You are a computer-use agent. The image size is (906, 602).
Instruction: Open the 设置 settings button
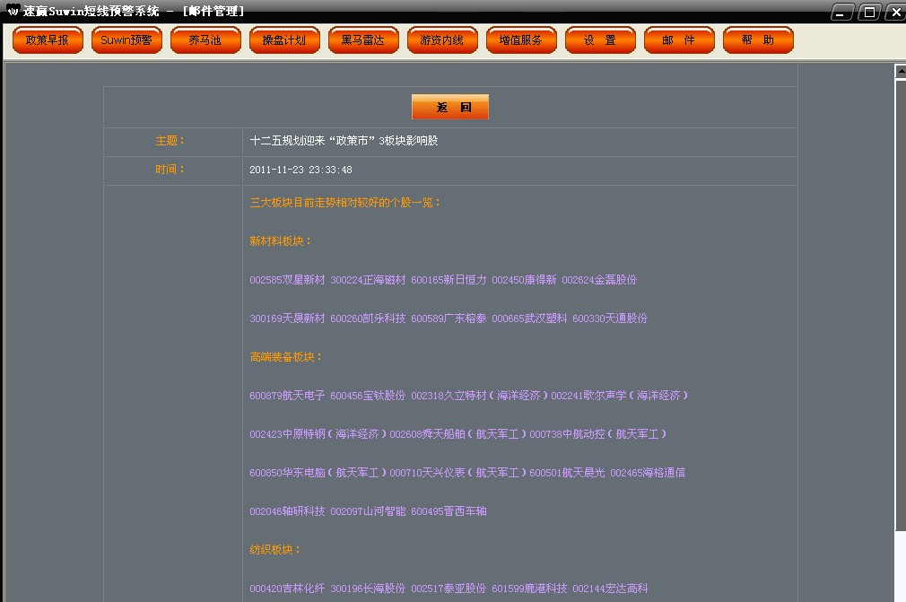tap(600, 40)
